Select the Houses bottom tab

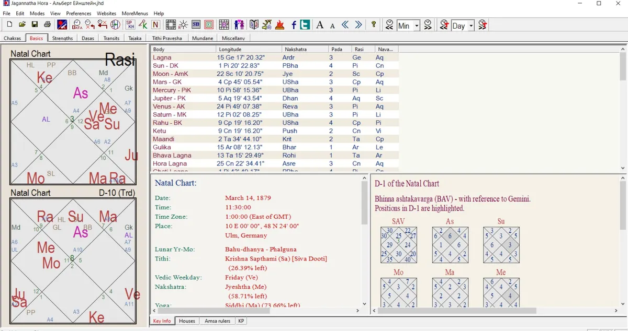pyautogui.click(x=187, y=321)
